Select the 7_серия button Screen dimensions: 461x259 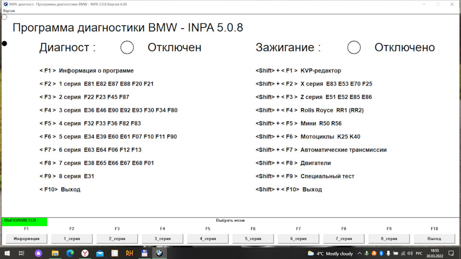344,239
